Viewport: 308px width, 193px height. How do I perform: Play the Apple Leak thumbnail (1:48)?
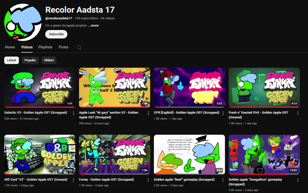point(115,88)
